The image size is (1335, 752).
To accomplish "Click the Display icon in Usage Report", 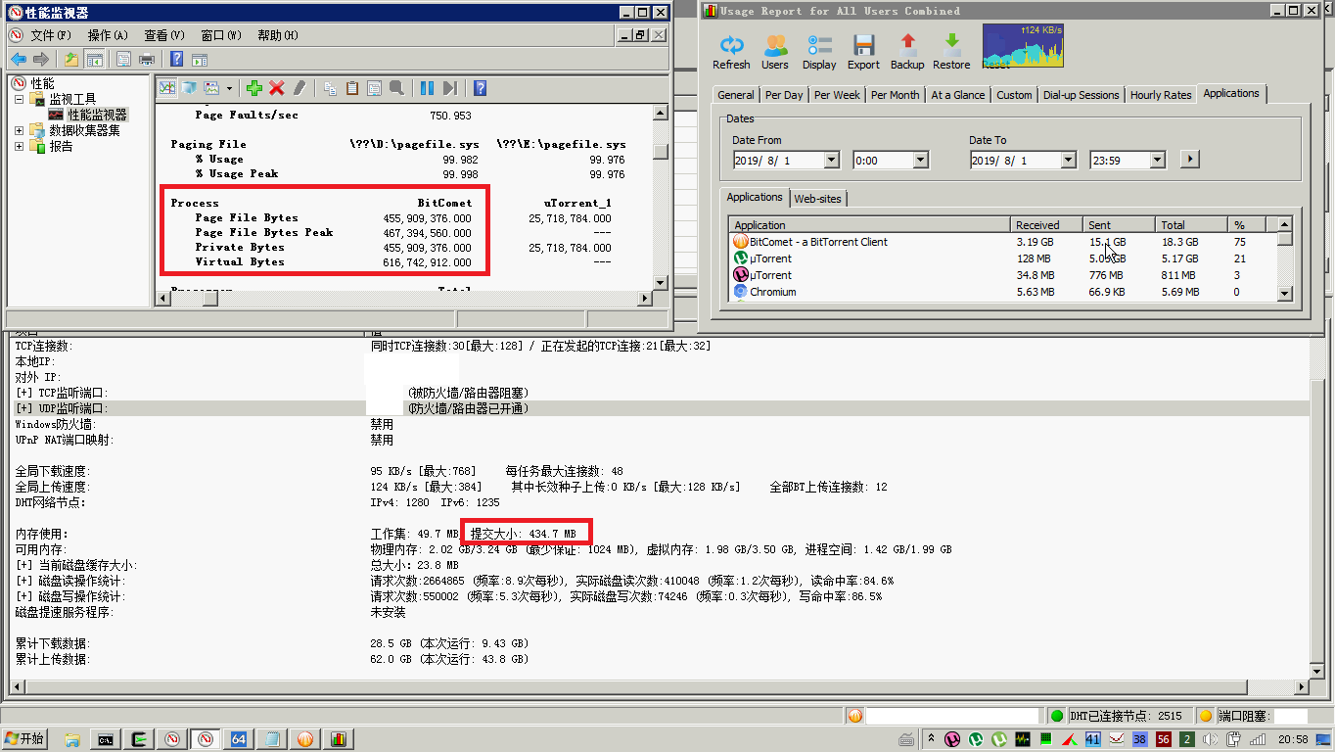I will 819,51.
